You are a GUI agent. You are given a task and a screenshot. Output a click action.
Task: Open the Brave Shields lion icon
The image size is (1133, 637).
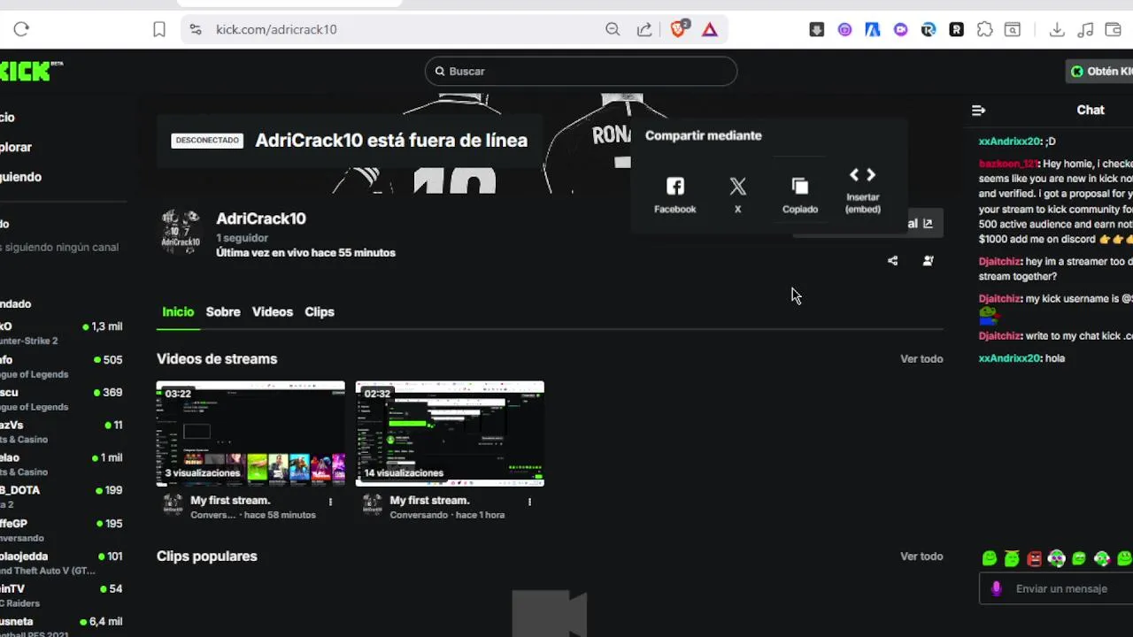pos(679,28)
